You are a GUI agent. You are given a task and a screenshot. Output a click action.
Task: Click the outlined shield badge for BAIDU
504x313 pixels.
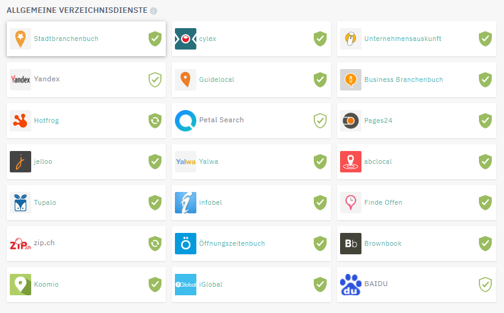486,285
